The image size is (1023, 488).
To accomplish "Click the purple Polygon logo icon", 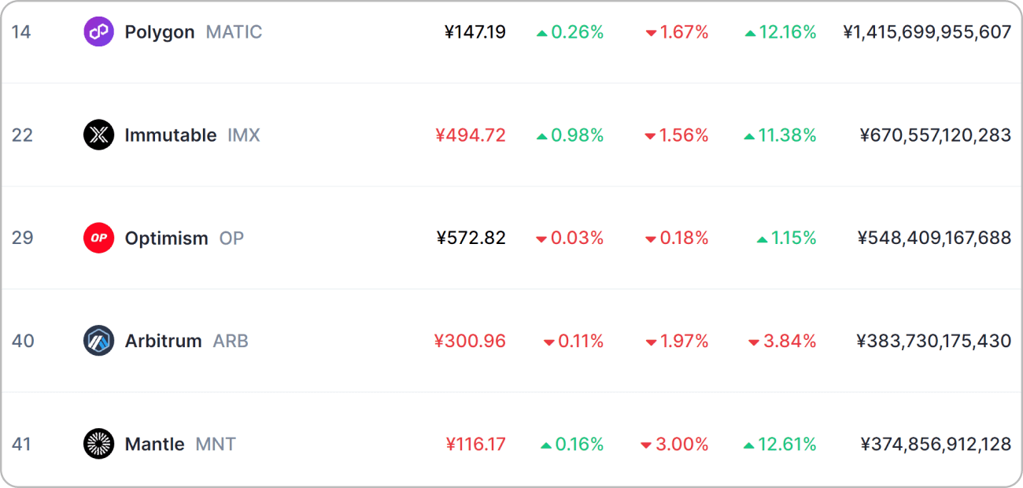I will tap(98, 31).
